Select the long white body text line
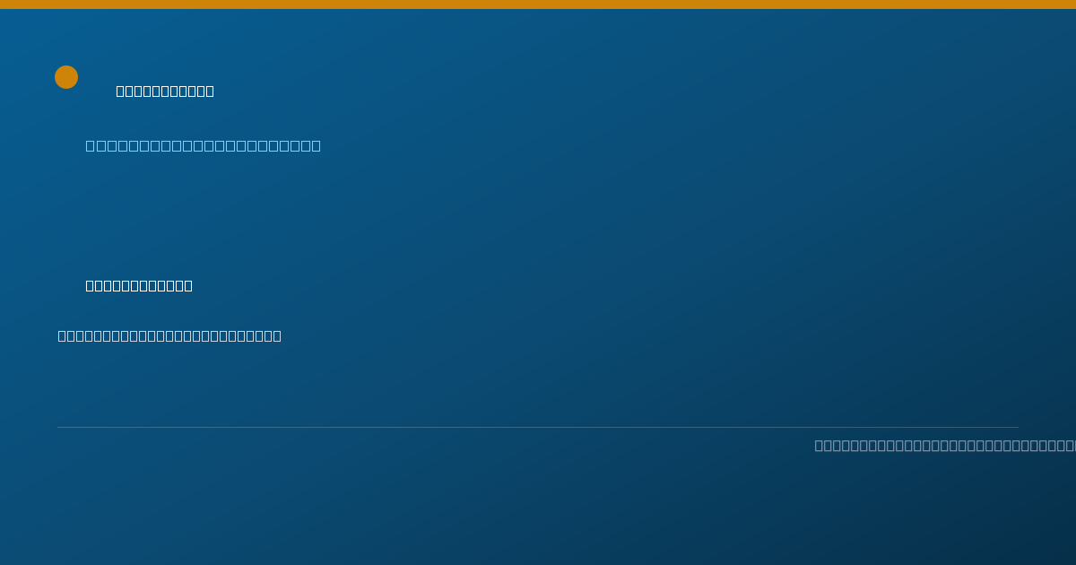This screenshot has height=565, width=1076. pyautogui.click(x=169, y=335)
